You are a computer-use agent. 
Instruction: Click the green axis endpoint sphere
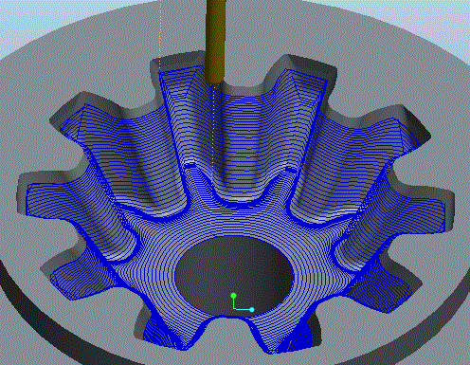point(233,296)
